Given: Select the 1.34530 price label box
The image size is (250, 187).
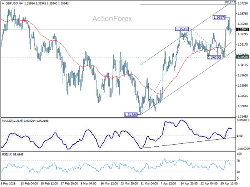Looking at the screenshot, I should point(214,57).
